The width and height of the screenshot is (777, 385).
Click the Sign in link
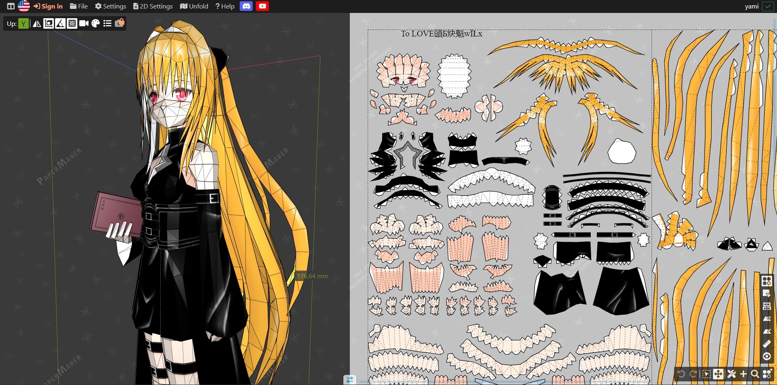(x=48, y=6)
